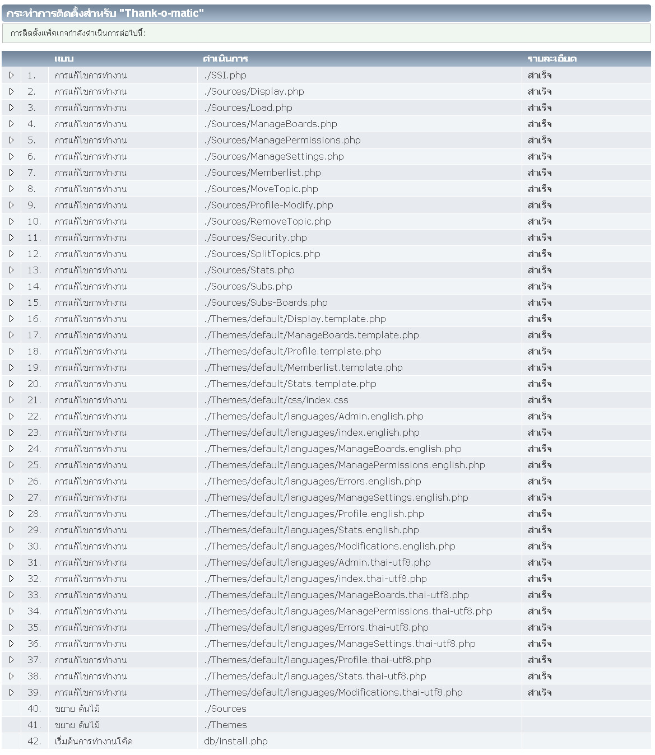Click db/install.php in row 42

coord(236,741)
